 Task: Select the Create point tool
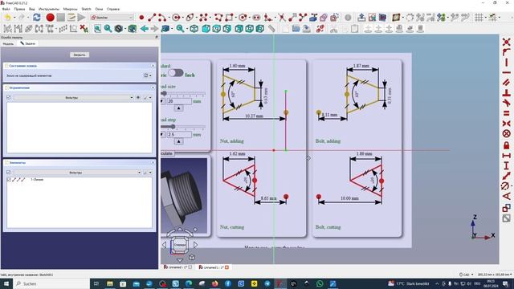[x=141, y=18]
